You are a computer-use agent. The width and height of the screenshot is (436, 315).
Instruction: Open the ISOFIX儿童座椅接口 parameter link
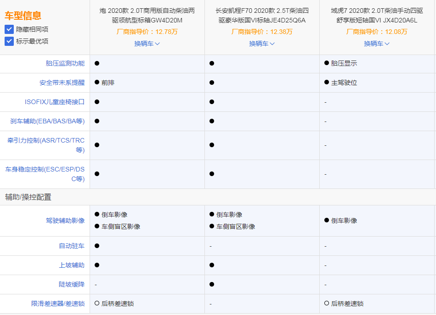pos(55,102)
